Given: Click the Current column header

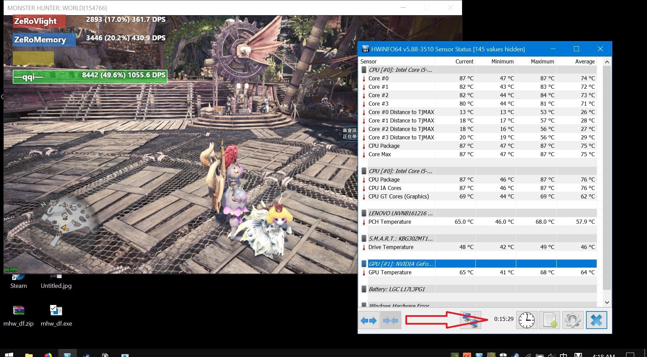Looking at the screenshot, I should pyautogui.click(x=455, y=61).
